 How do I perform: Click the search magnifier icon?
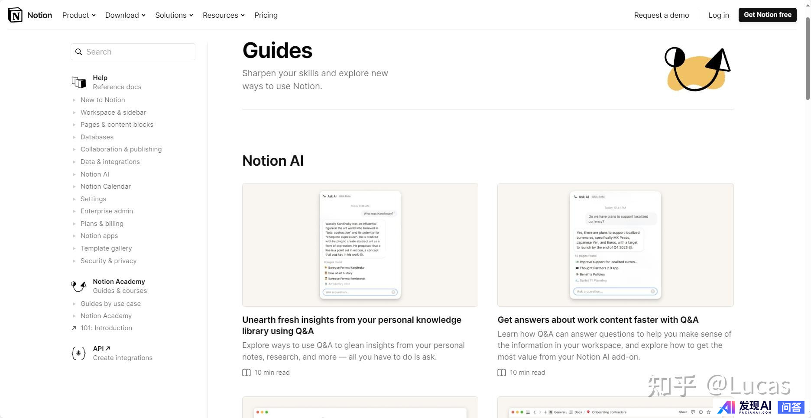[x=78, y=52]
